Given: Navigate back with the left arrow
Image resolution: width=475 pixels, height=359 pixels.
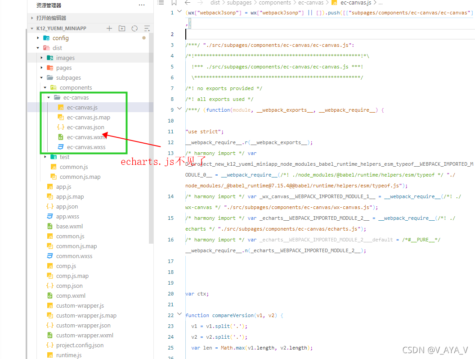Looking at the screenshot, I should coord(188,3).
